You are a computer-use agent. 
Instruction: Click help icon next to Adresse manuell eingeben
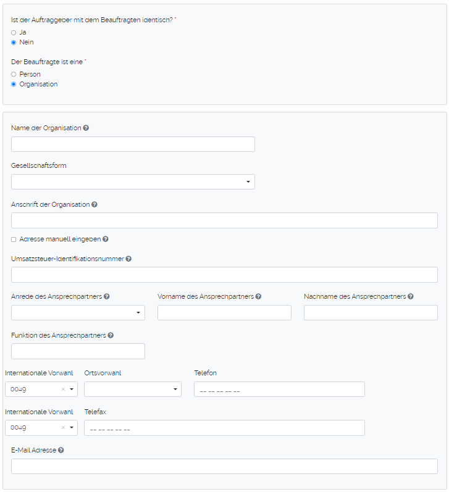coord(106,239)
